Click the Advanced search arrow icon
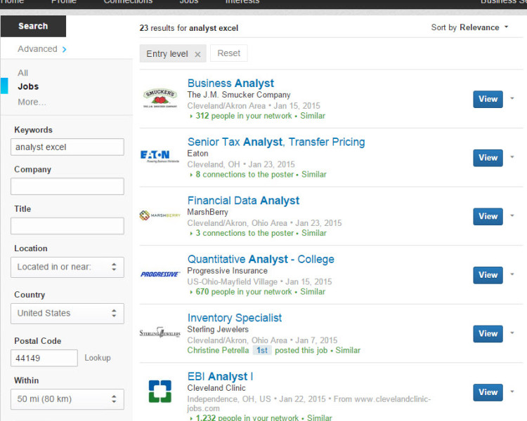Viewport: 527px width, 421px height. [64, 49]
